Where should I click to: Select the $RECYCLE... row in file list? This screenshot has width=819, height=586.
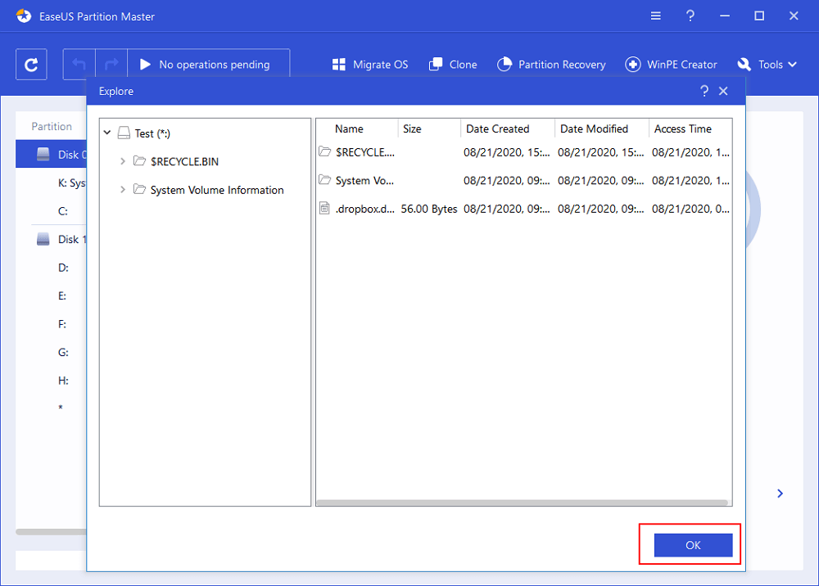pyautogui.click(x=524, y=152)
